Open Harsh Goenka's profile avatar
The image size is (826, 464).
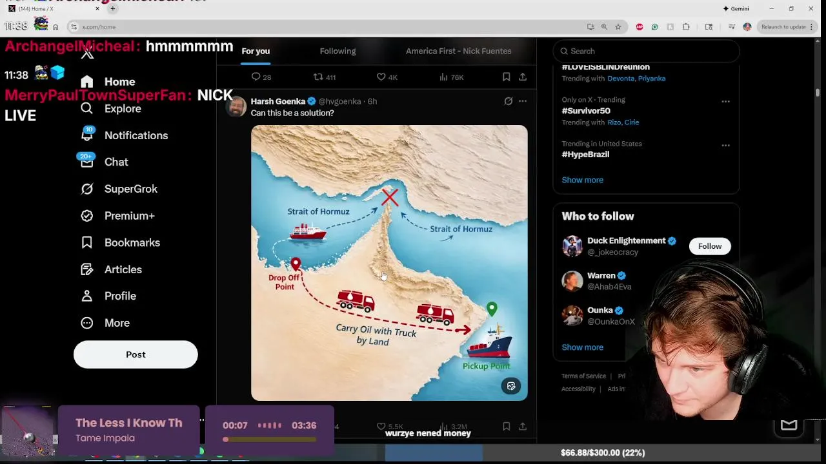(236, 106)
